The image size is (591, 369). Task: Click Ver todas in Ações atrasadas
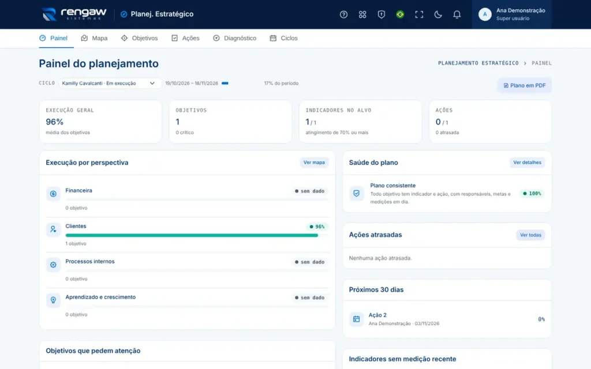pos(530,235)
